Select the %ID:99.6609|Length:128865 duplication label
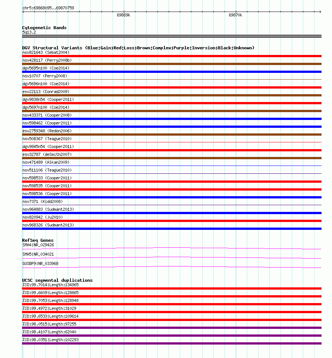 coord(50,293)
